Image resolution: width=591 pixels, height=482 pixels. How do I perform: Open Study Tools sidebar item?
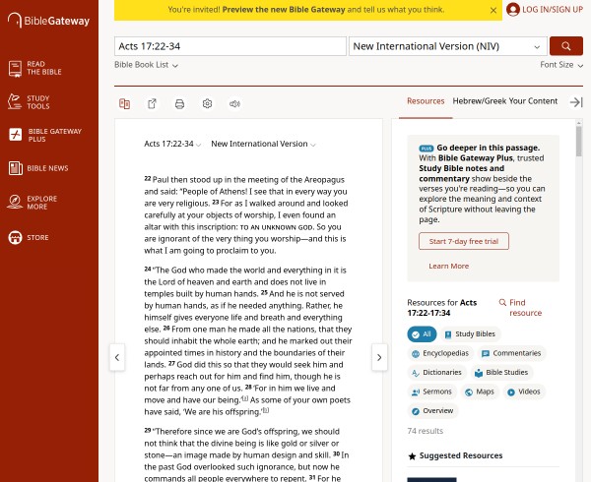(x=29, y=102)
